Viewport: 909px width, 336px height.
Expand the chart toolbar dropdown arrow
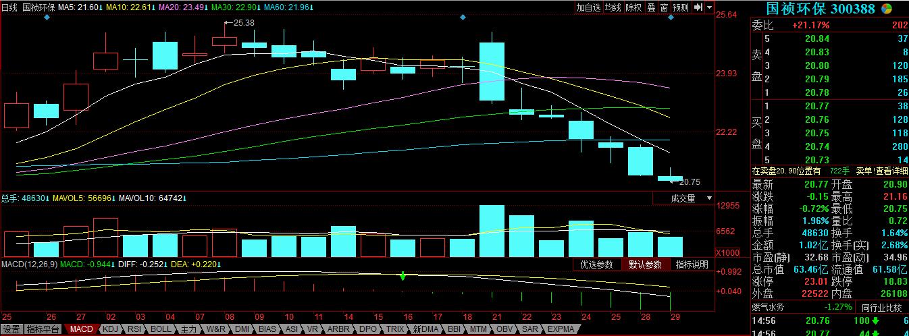pyautogui.click(x=710, y=8)
